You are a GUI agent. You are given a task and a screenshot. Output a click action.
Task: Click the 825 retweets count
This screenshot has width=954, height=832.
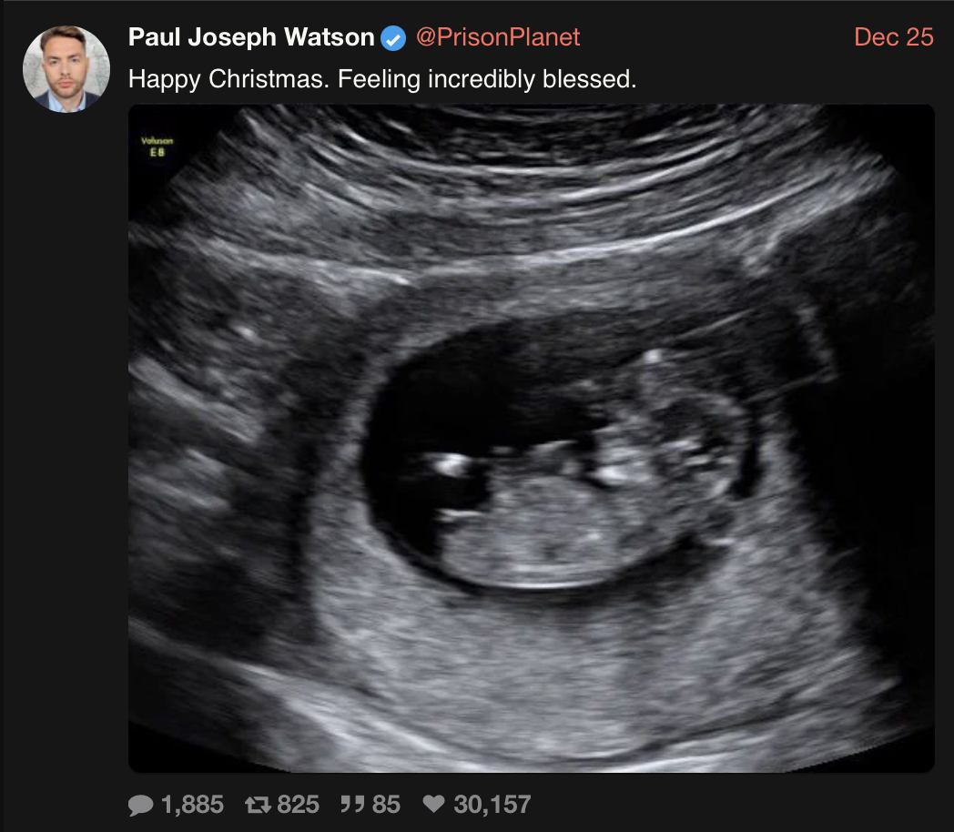tap(299, 805)
